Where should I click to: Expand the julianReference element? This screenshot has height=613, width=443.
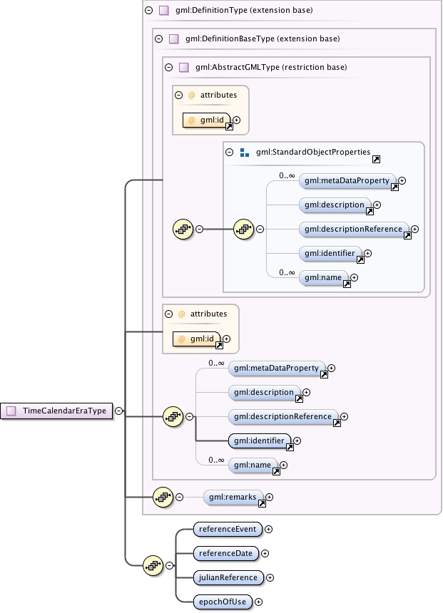pyautogui.click(x=270, y=578)
